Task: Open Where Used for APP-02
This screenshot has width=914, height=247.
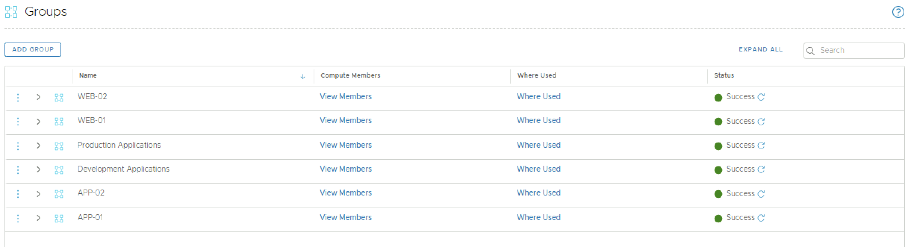Action: [538, 193]
